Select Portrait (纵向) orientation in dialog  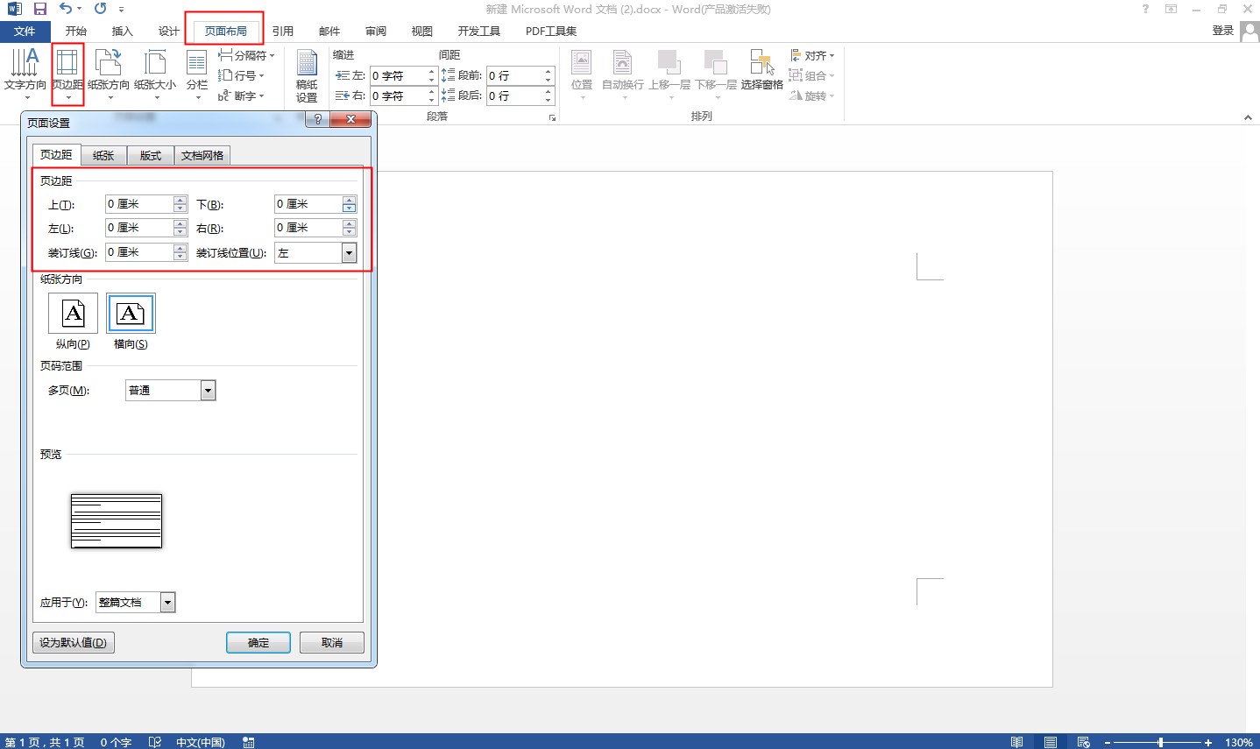coord(73,314)
